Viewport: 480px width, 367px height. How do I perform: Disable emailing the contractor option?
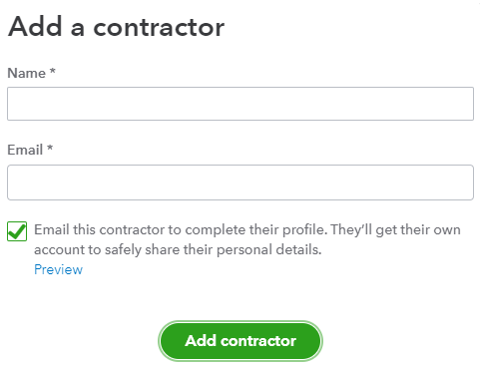tap(17, 231)
